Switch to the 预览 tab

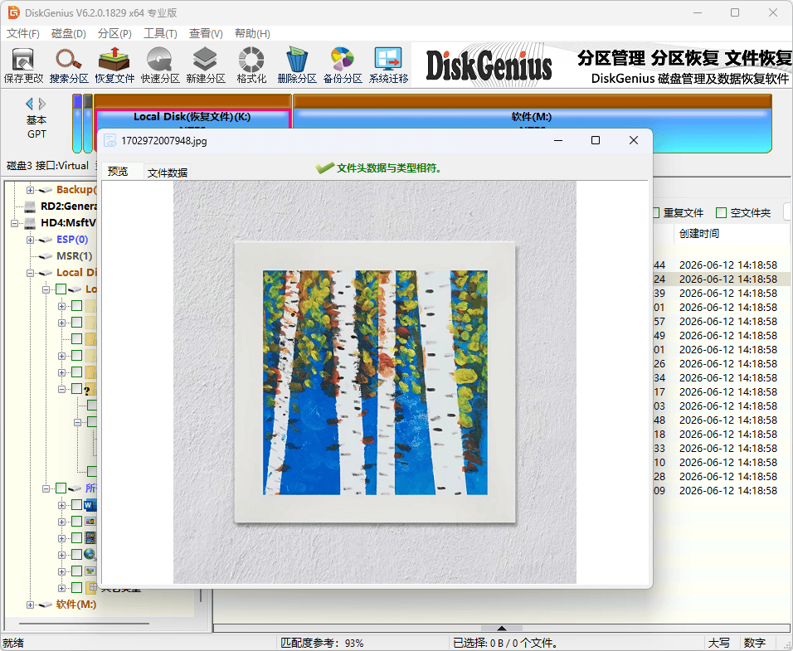[118, 172]
